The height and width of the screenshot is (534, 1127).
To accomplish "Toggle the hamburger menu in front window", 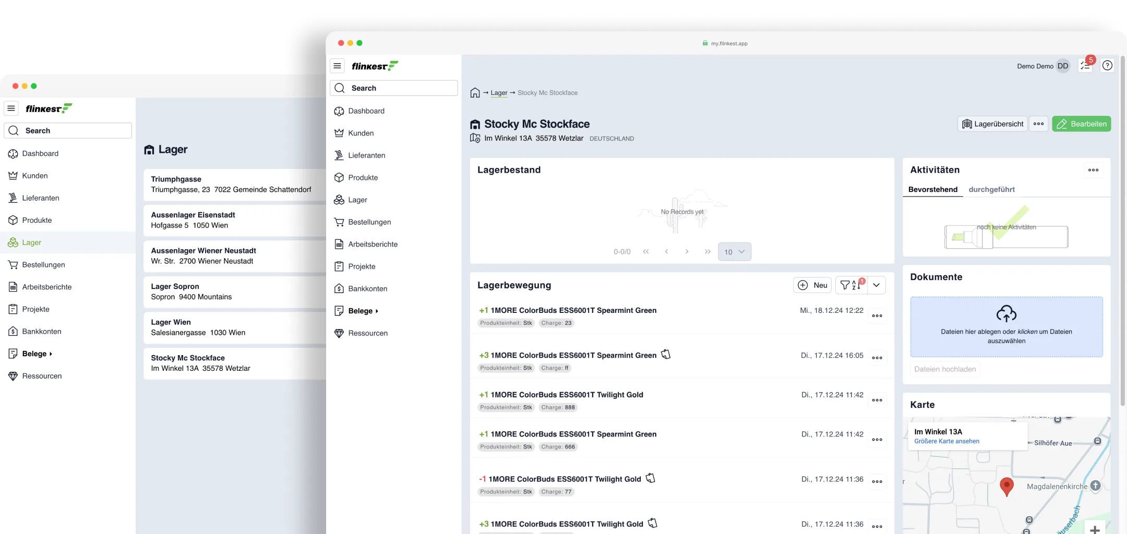I will point(338,66).
